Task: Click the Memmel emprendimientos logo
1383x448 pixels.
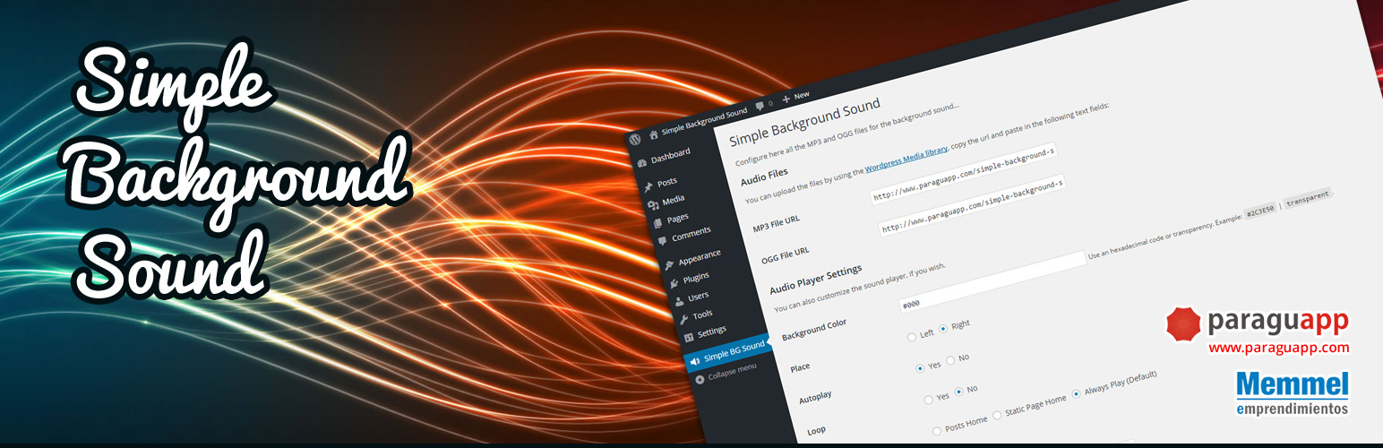Action: point(1292,394)
